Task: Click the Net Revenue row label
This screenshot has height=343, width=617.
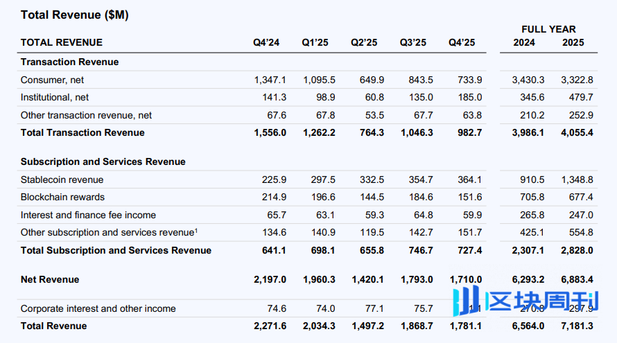Action: tap(50, 279)
